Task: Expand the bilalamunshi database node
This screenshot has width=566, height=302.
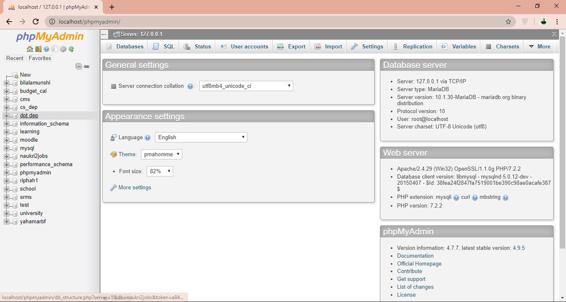Action: click(x=6, y=83)
